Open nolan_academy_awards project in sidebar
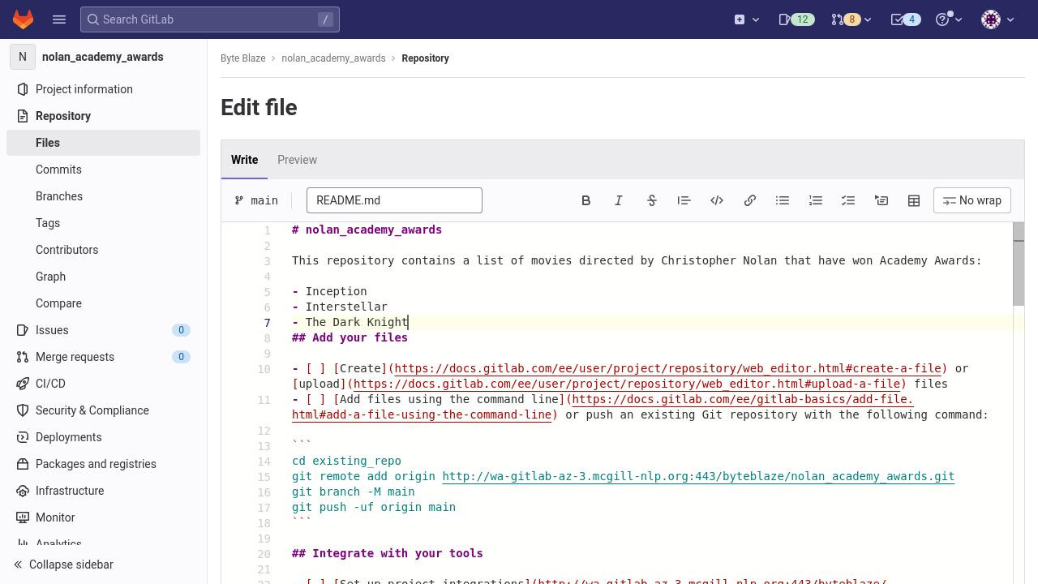 [103, 57]
